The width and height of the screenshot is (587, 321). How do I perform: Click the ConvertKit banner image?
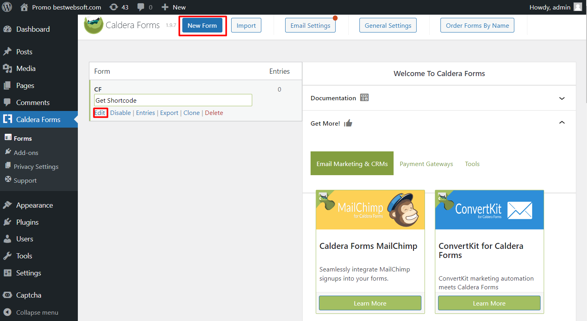489,210
